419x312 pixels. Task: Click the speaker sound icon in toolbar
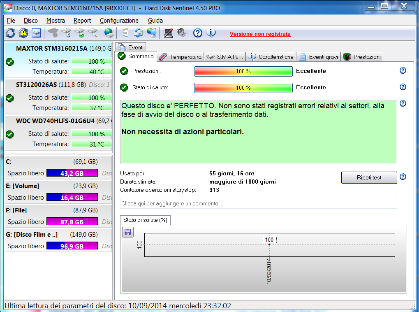(x=181, y=33)
